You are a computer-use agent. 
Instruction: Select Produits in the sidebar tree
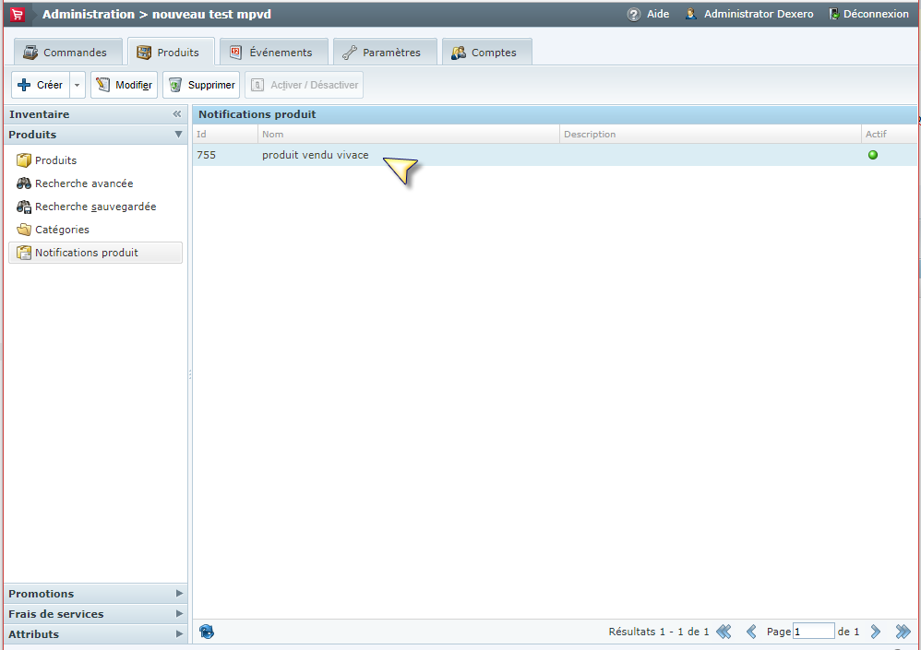pos(55,160)
